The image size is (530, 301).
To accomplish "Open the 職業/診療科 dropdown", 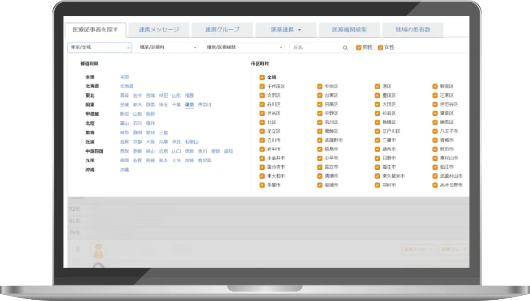I will (x=167, y=47).
